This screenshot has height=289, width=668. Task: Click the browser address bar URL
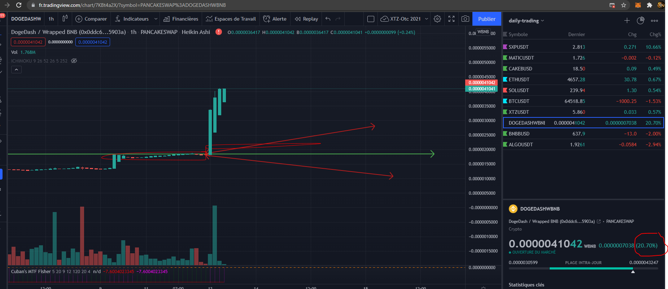[x=132, y=5]
